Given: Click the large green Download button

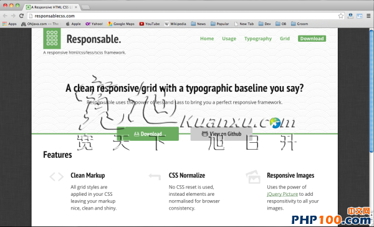Looking at the screenshot, I should [148, 134].
